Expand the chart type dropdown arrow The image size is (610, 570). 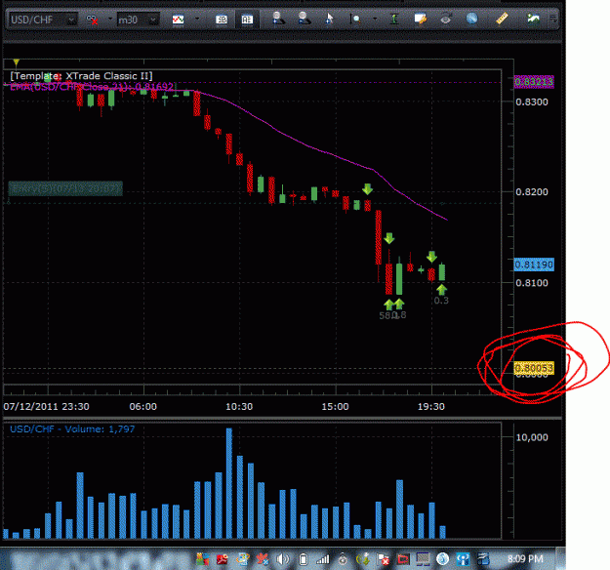coord(197,19)
